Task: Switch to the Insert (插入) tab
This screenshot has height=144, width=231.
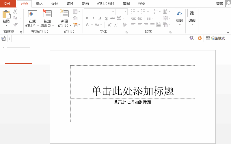Action: 40,4
